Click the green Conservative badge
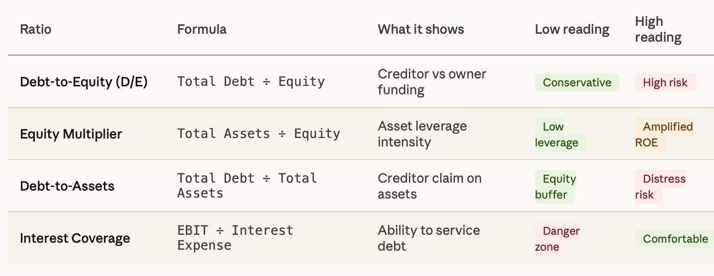714x276 pixels. pos(577,82)
